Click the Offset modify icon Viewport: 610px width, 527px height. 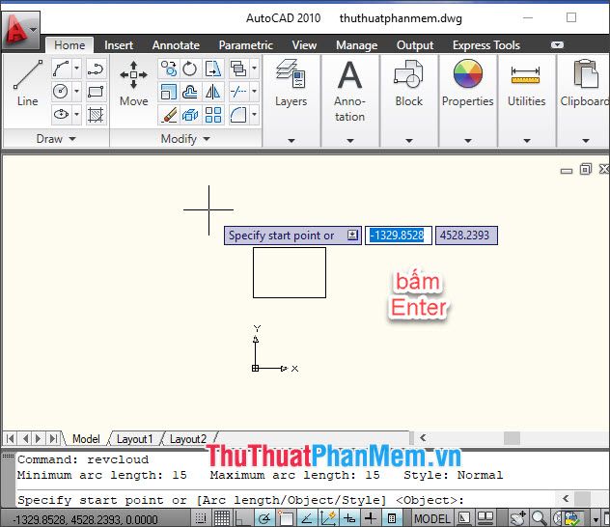190,92
